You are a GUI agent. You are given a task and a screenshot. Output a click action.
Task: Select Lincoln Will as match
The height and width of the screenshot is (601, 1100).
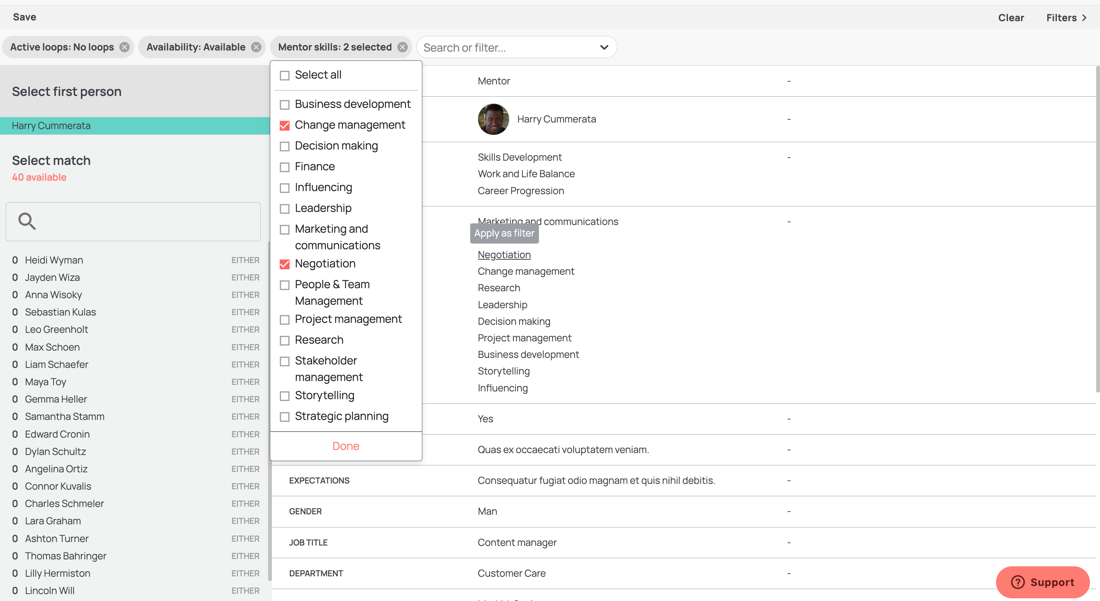[135, 591]
